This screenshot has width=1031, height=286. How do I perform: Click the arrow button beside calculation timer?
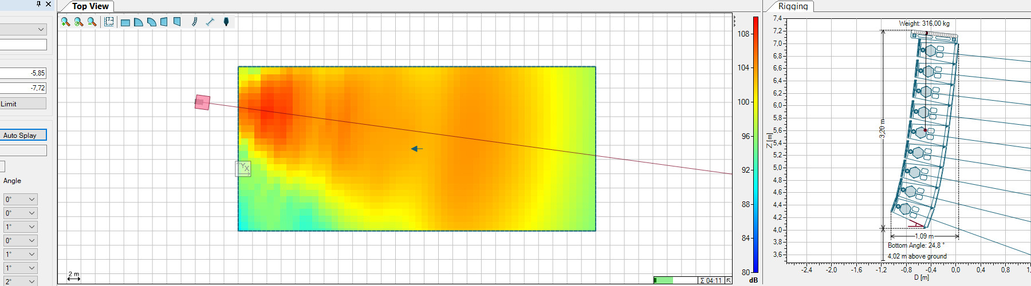(x=729, y=280)
